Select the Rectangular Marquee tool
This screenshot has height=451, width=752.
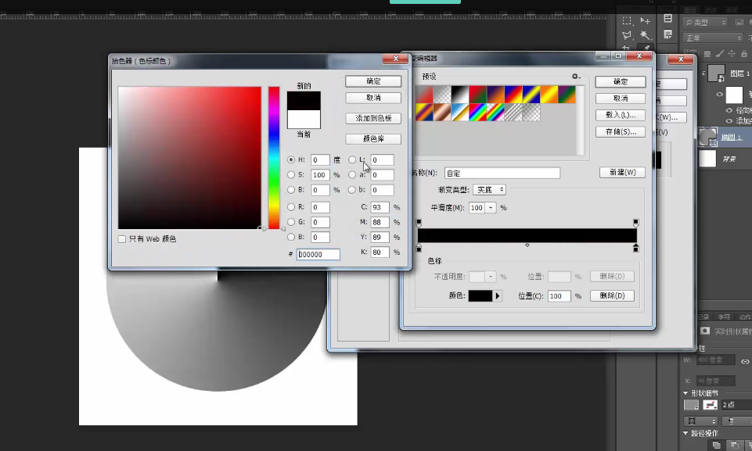(627, 20)
